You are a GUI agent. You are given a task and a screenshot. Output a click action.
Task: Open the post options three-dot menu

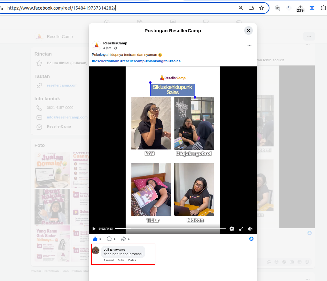point(249,45)
